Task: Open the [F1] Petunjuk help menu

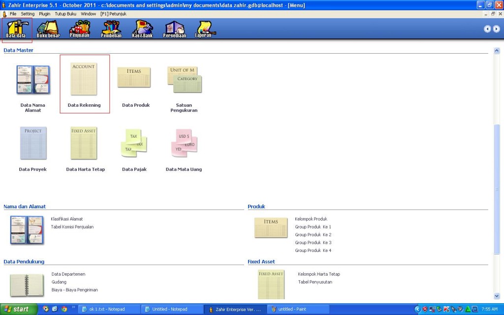Action: click(114, 14)
